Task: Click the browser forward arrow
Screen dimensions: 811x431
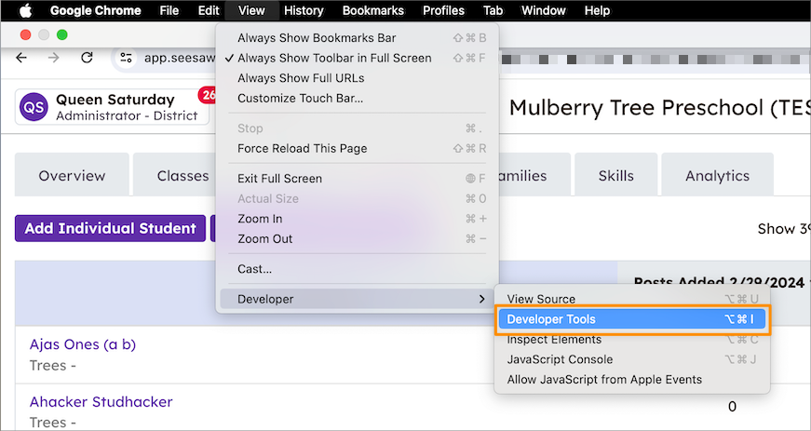Action: [x=54, y=58]
